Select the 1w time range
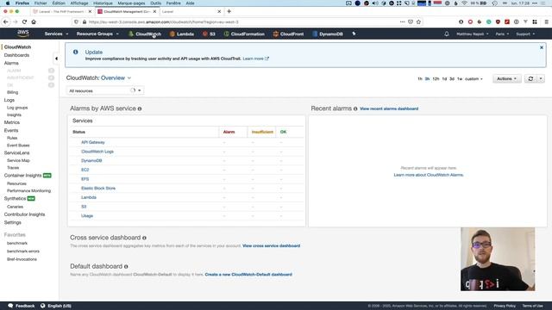 pyautogui.click(x=460, y=79)
